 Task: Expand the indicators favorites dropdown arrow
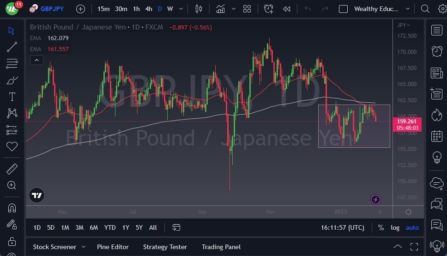234,9
